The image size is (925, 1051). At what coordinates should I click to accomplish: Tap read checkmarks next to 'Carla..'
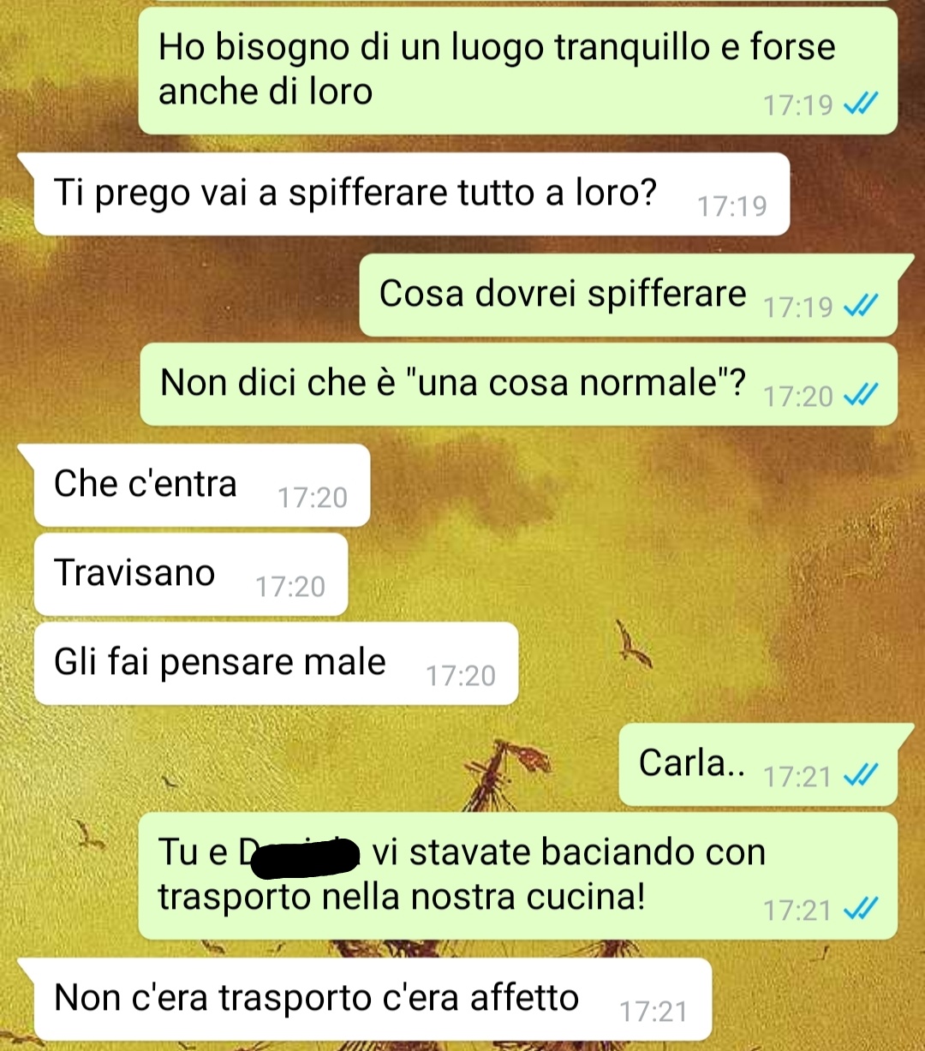[860, 775]
